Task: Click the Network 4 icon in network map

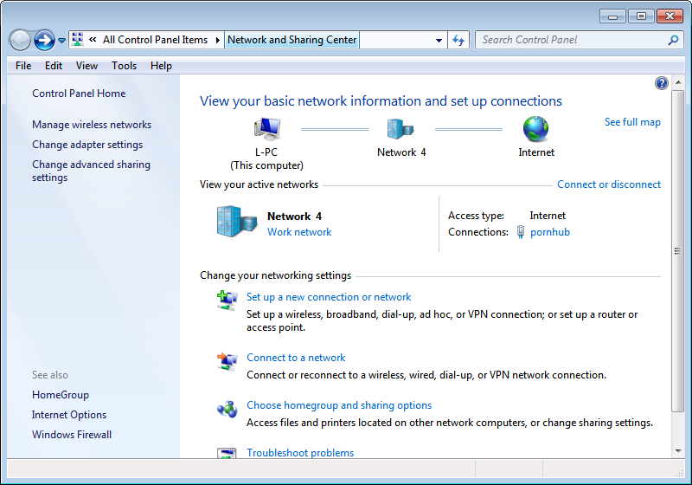Action: tap(400, 129)
